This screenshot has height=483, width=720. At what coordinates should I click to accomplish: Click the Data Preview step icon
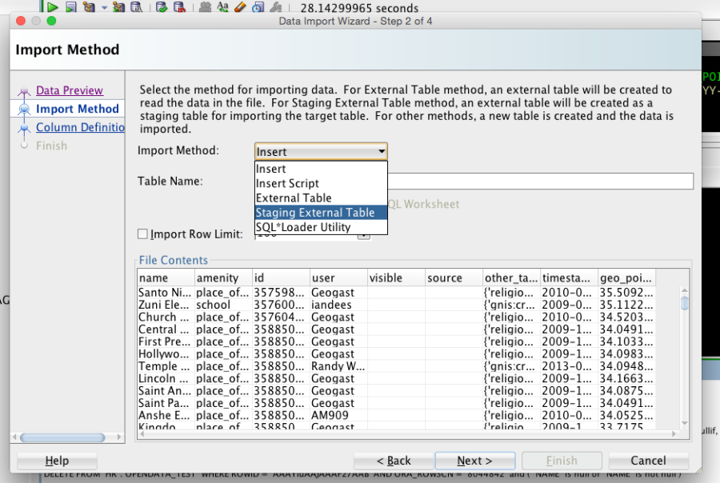(x=24, y=91)
